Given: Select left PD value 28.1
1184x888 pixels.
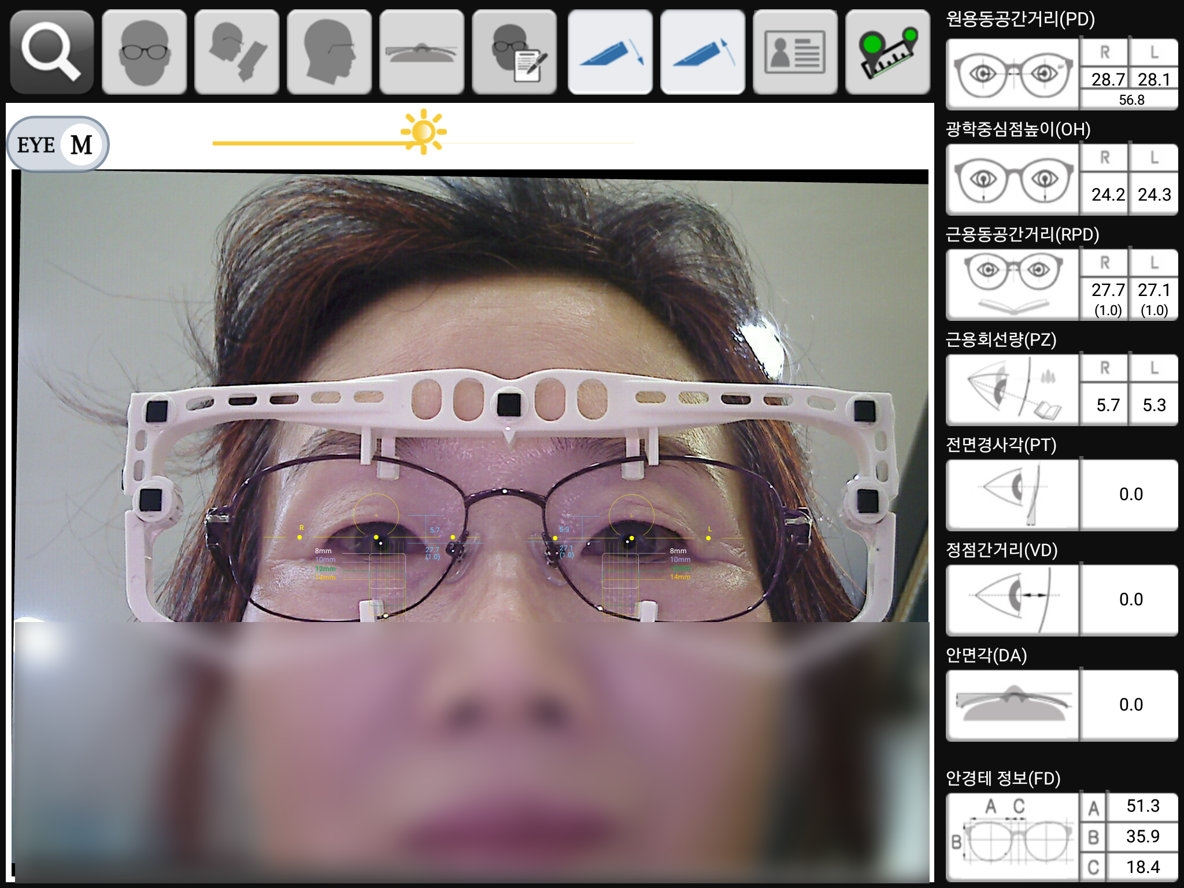Looking at the screenshot, I should point(1153,79).
